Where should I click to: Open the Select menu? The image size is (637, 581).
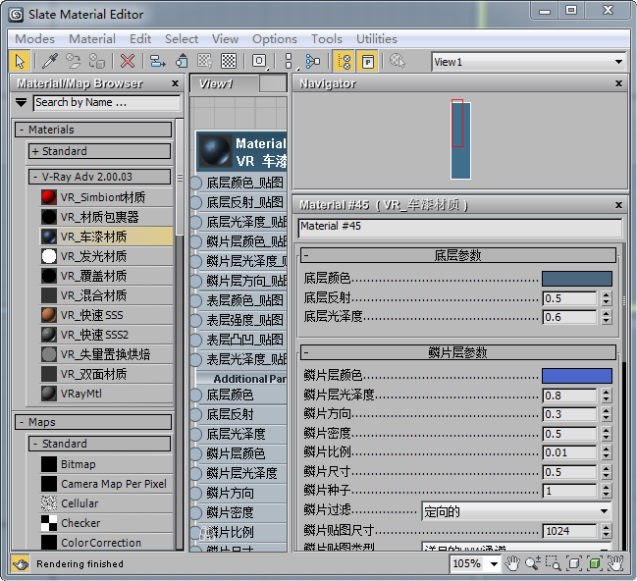click(x=182, y=39)
